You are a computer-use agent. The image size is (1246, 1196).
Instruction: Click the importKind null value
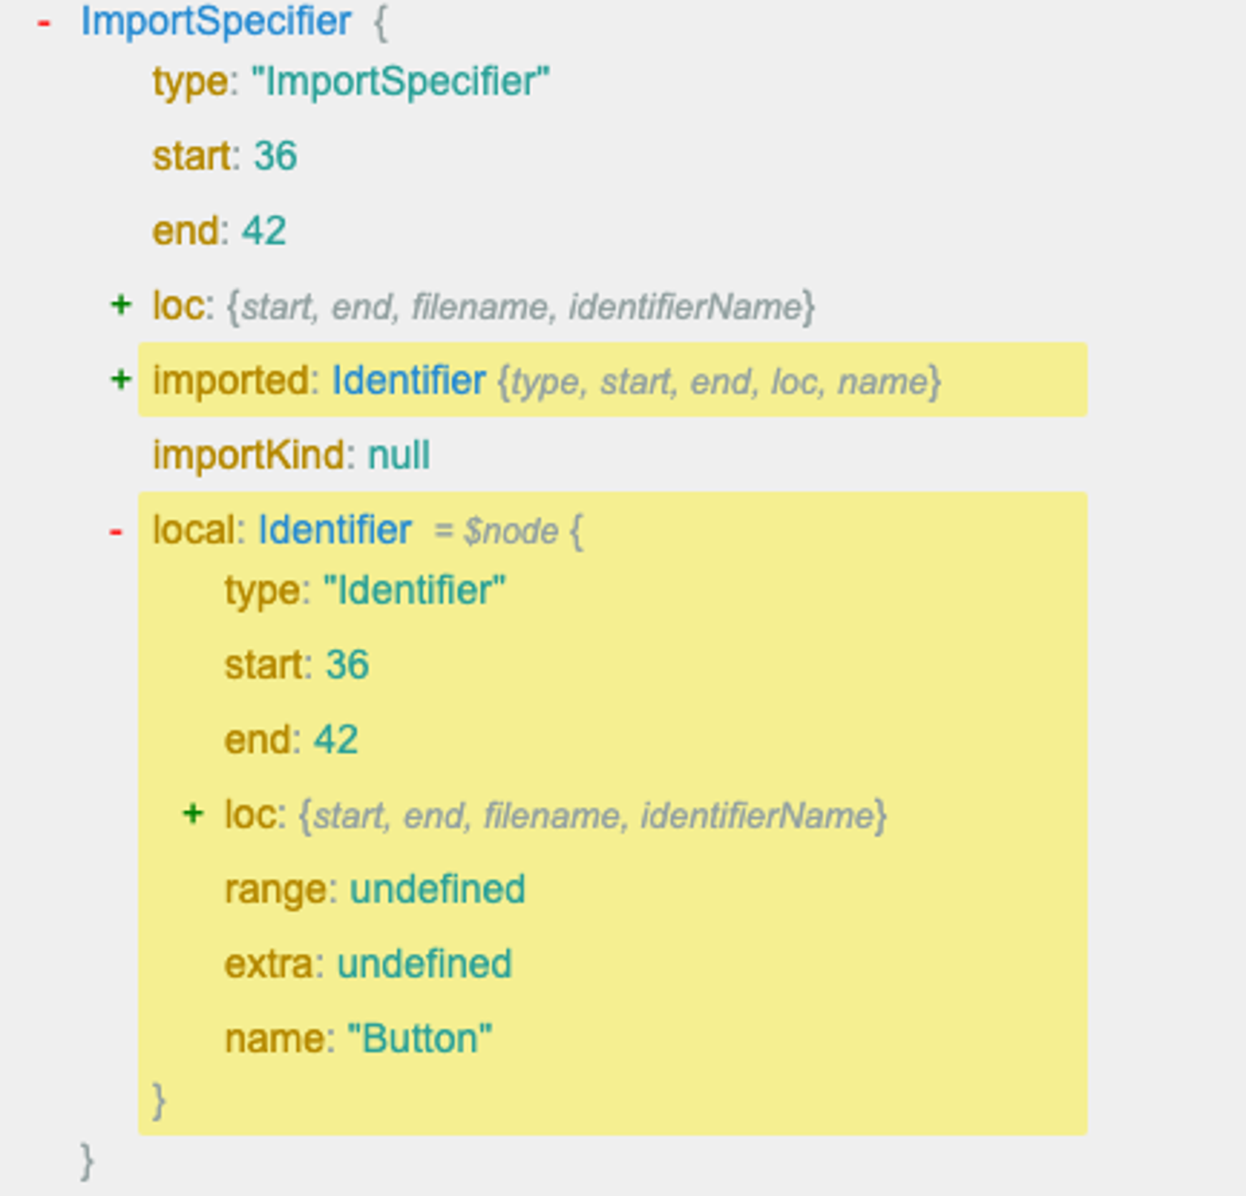(399, 454)
